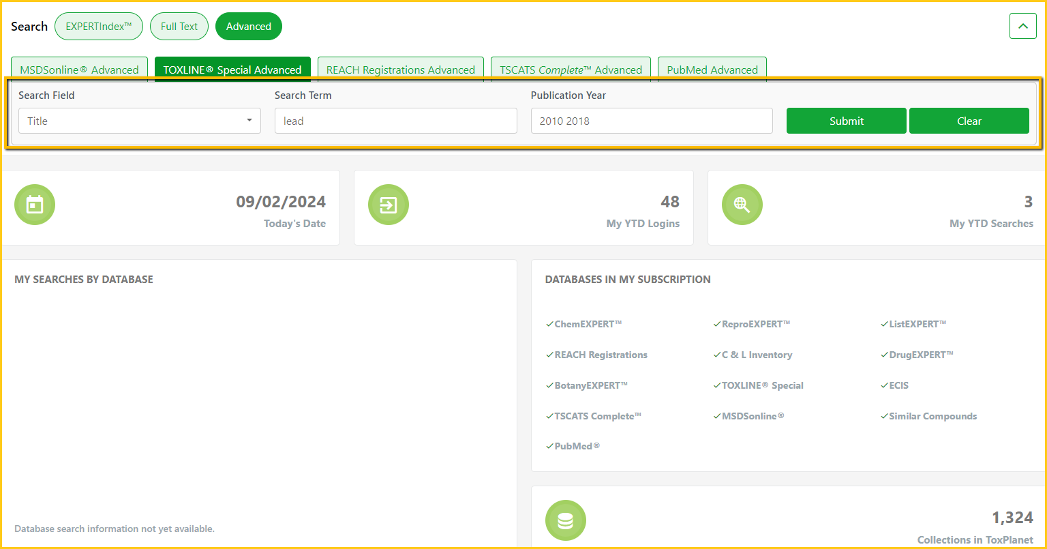Viewport: 1047px width, 549px height.
Task: Open the REACH Registrations Advanced tab
Action: click(401, 70)
